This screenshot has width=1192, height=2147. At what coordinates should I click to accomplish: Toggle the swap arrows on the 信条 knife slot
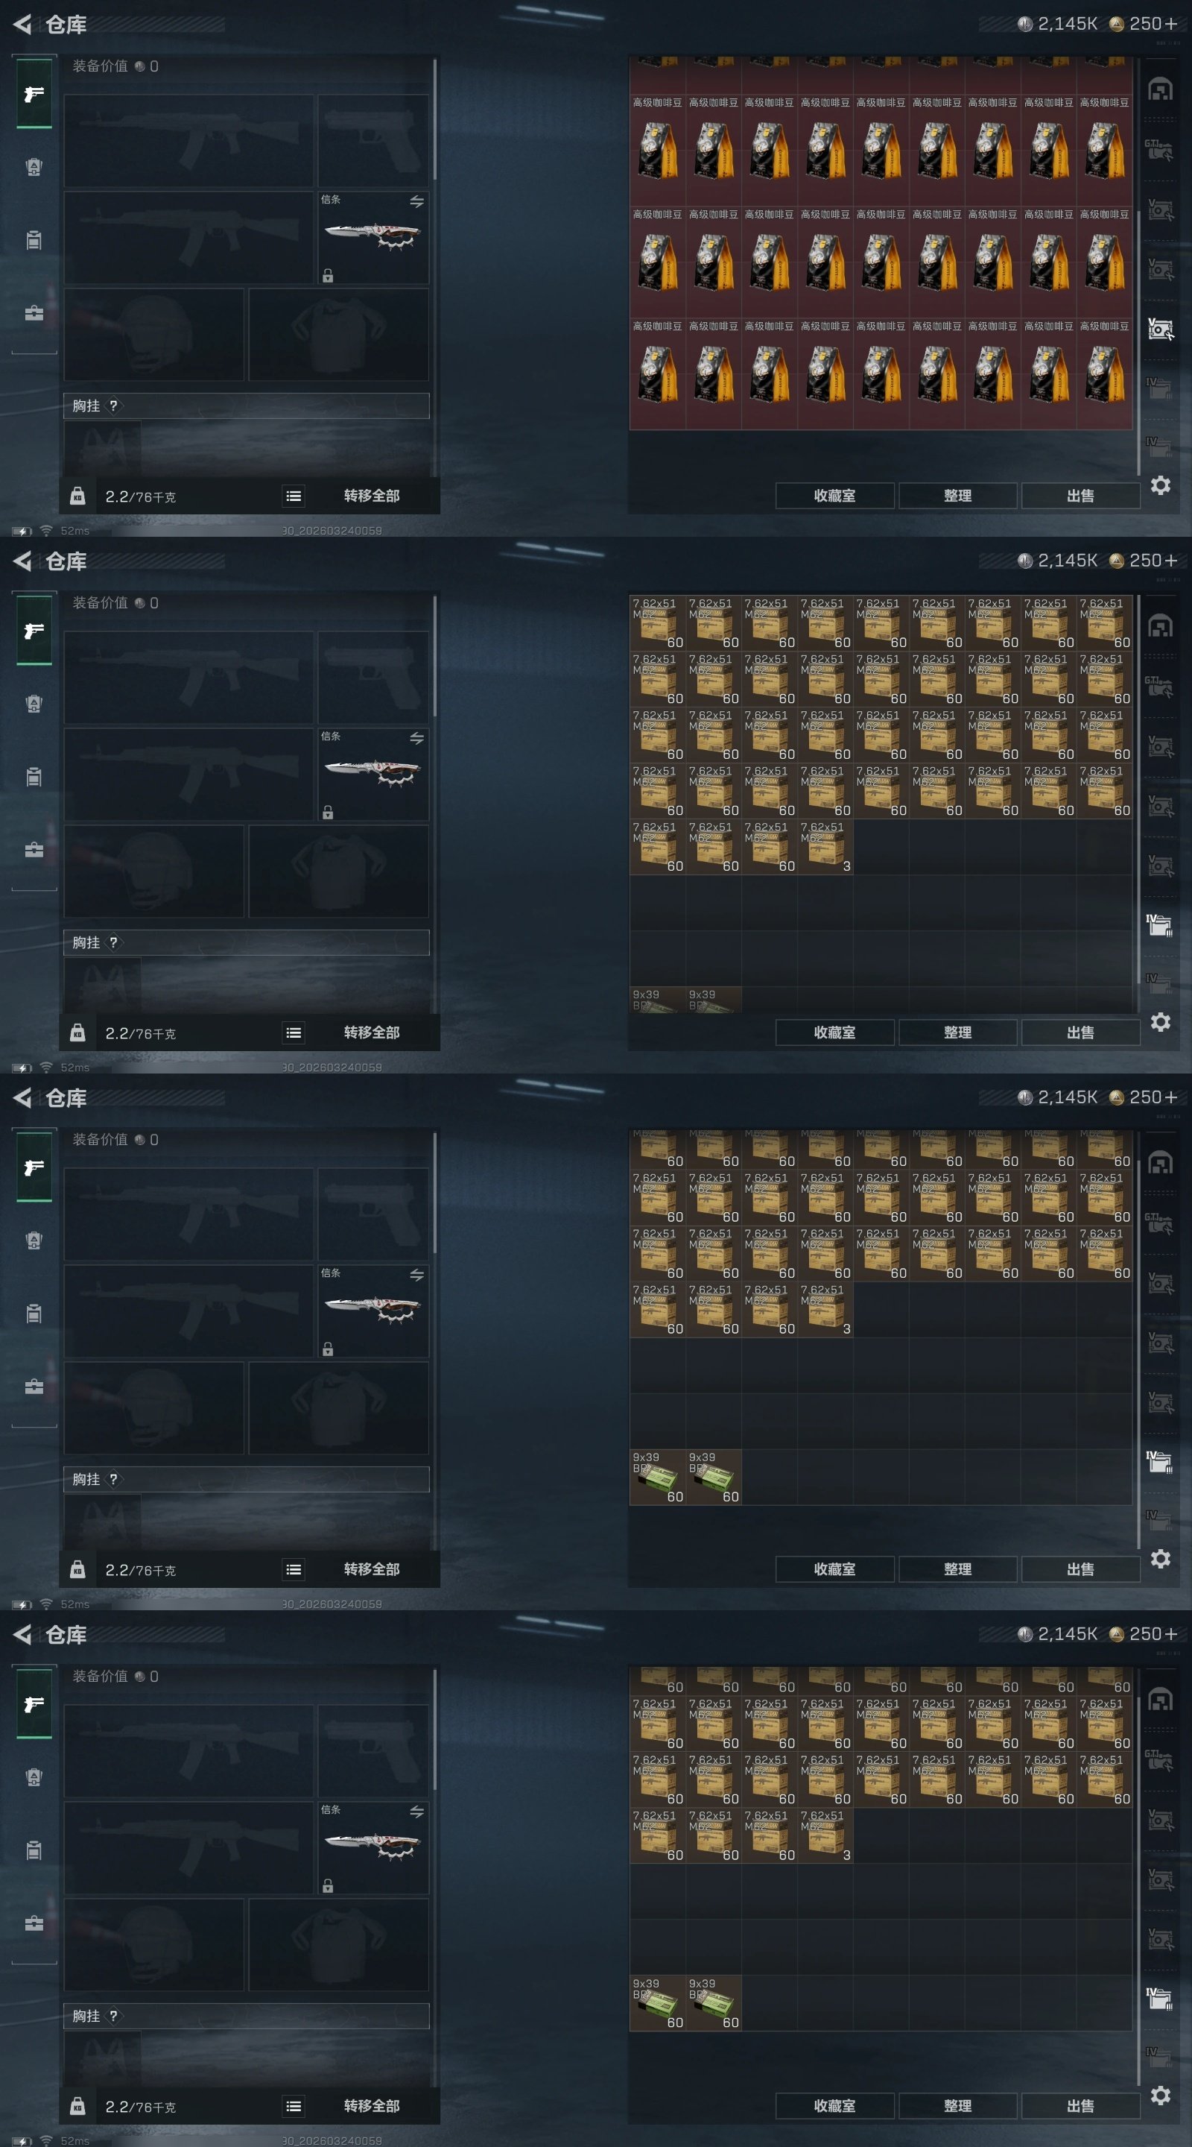point(416,201)
